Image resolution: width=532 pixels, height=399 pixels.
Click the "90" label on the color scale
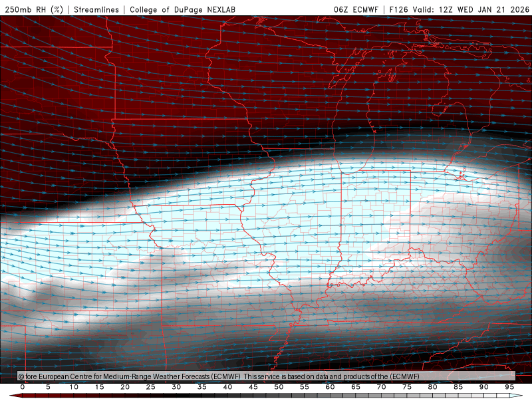[x=483, y=387]
